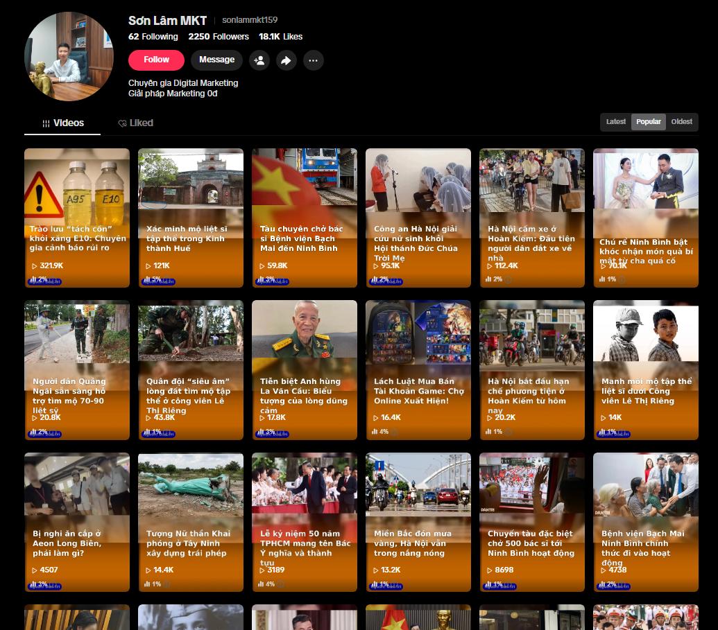Click the Sơn Lâm MKT display name
This screenshot has width=718, height=630.
[x=168, y=21]
